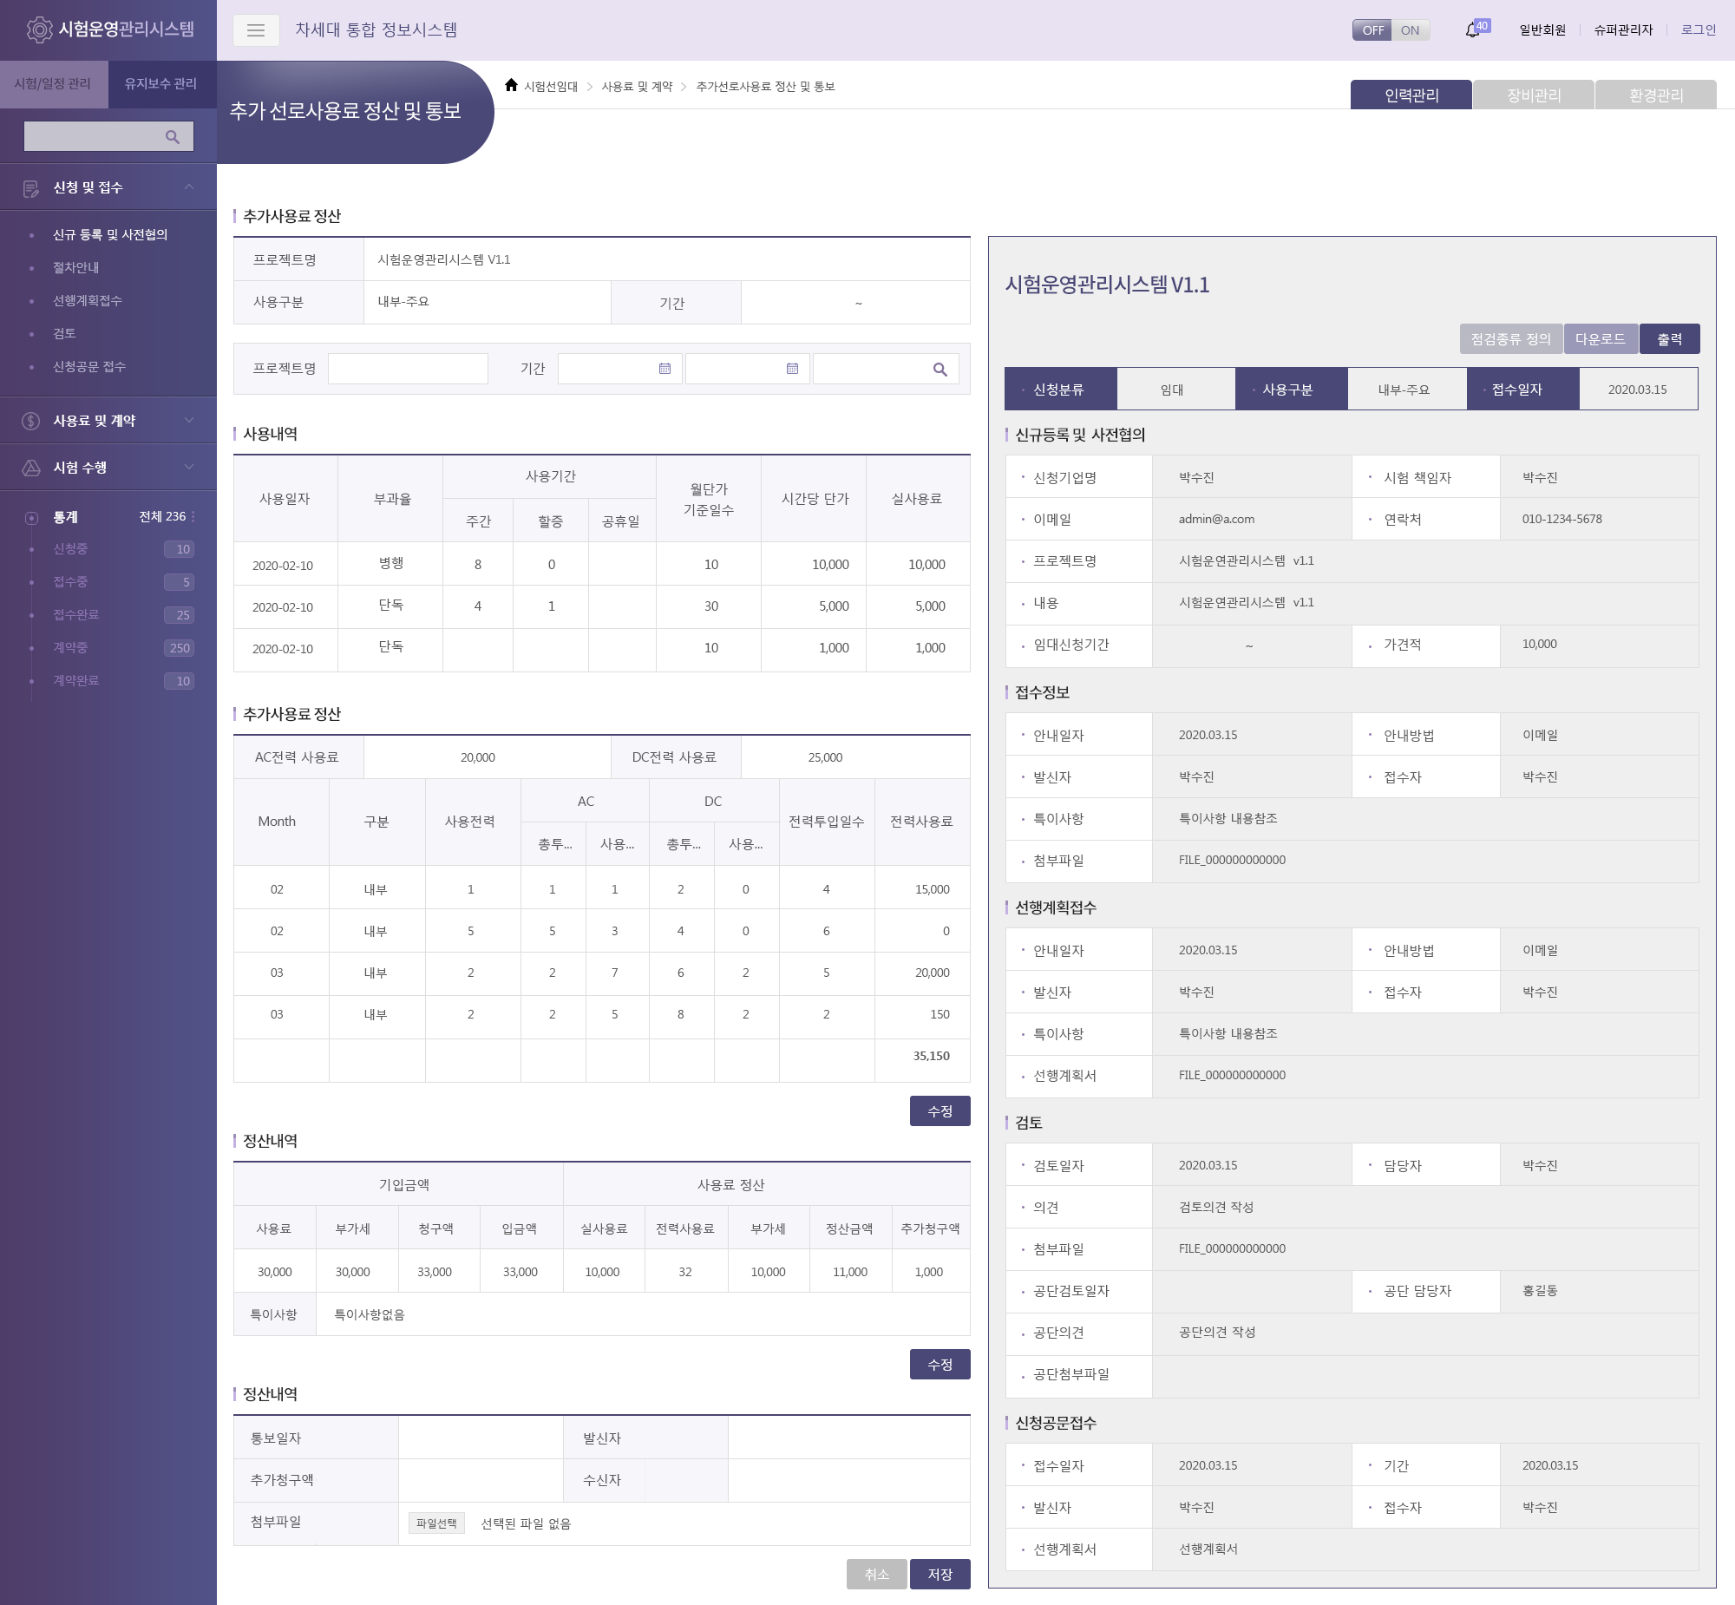
Task: Click FILE_000000000000 in 선행계획서 row
Action: pos(1231,1075)
